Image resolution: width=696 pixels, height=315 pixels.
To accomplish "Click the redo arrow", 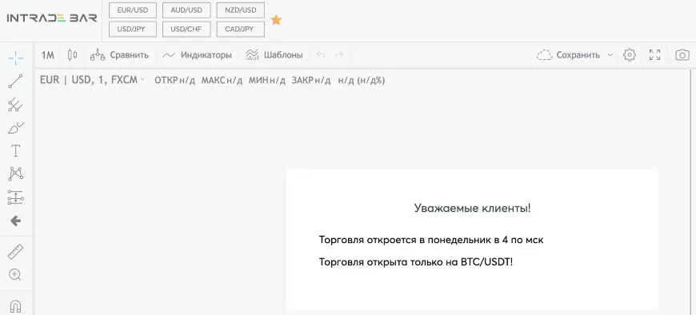I will click(339, 54).
